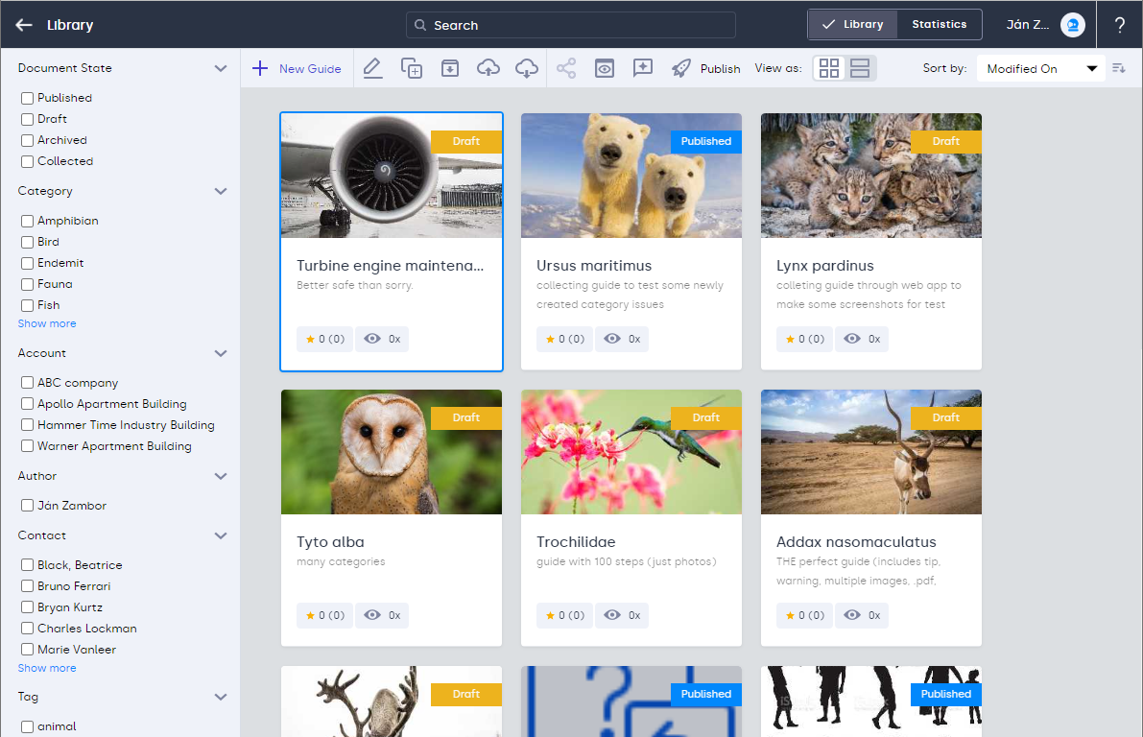Enable the Fish category filter
This screenshot has height=737, width=1143.
(x=27, y=305)
